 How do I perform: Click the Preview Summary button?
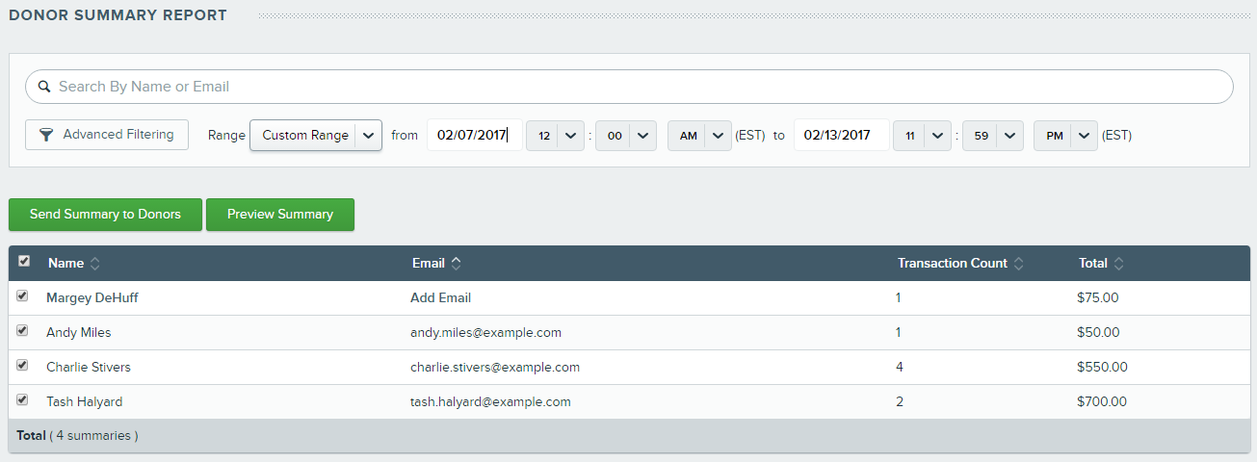[x=280, y=215]
